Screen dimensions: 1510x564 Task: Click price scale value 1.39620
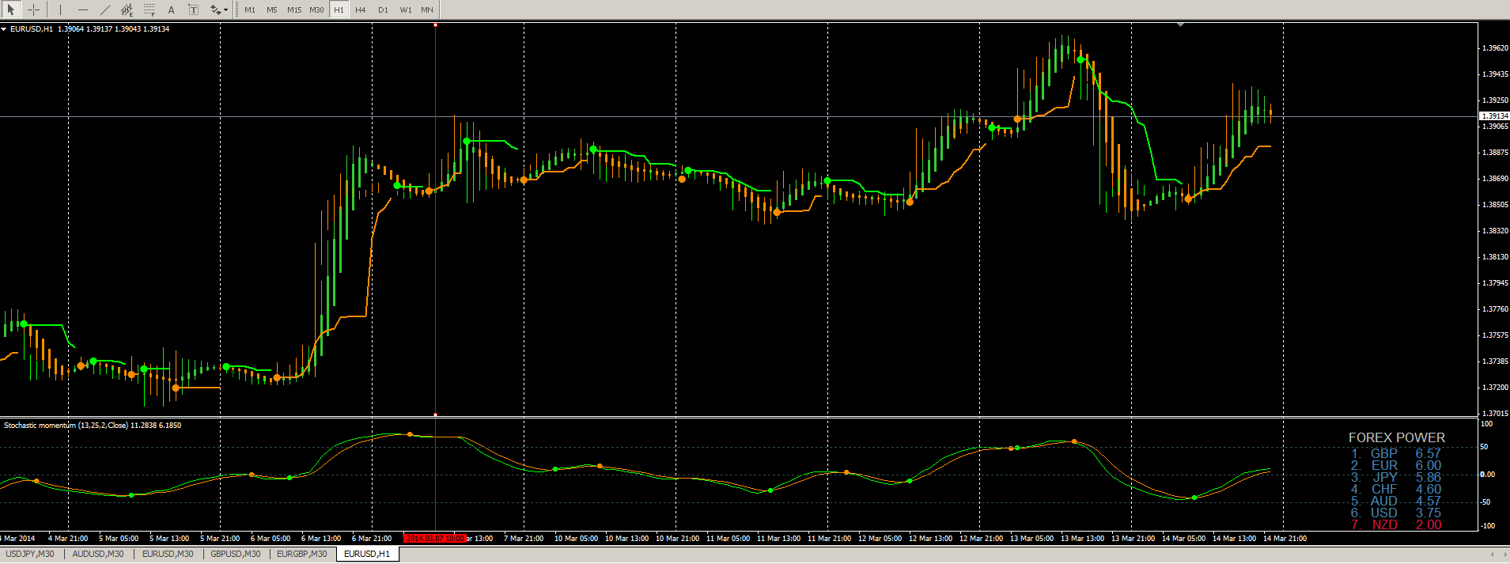tap(1494, 48)
